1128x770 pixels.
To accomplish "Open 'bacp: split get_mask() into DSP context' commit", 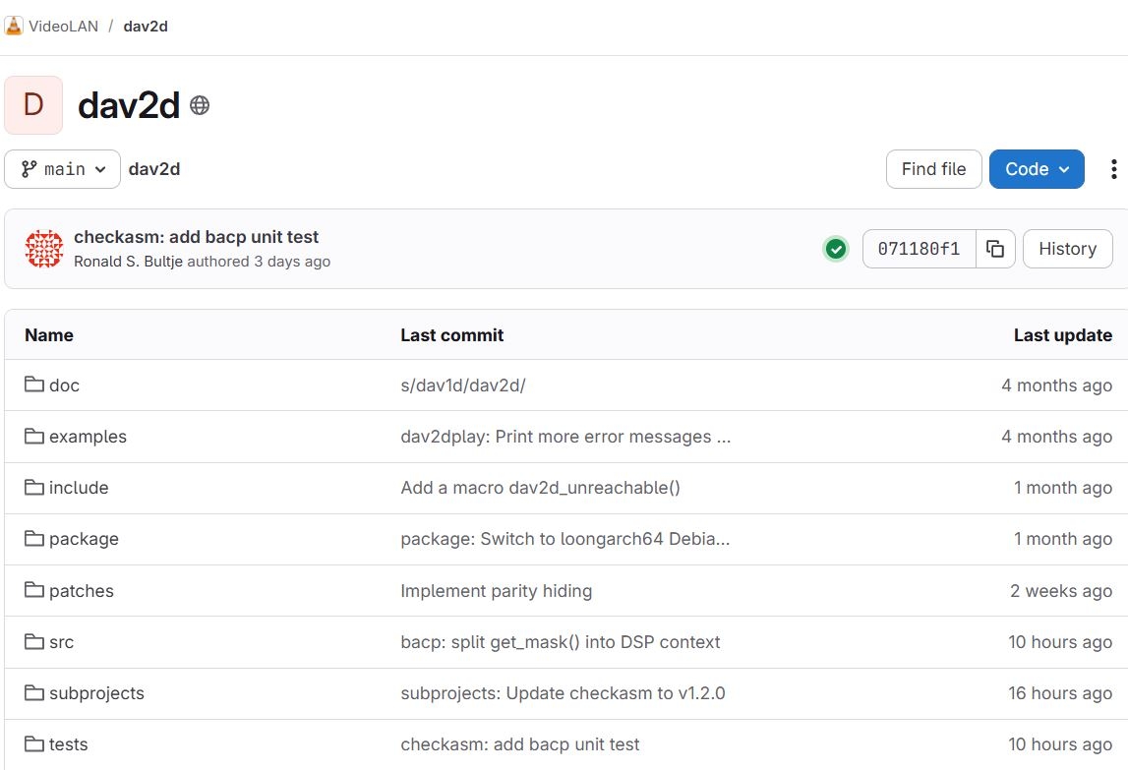I will (561, 642).
